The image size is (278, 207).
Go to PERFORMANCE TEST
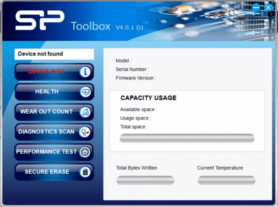click(x=54, y=152)
